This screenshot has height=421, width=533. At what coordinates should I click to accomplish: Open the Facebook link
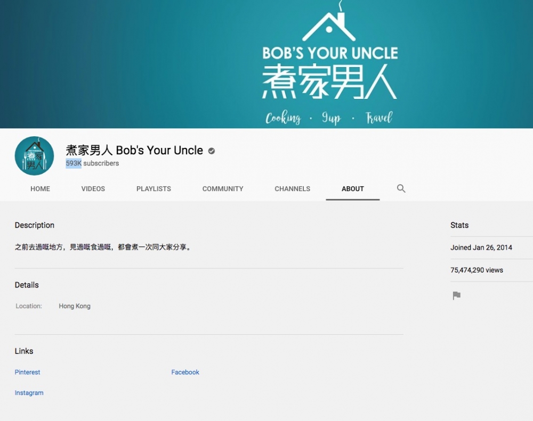tap(185, 372)
